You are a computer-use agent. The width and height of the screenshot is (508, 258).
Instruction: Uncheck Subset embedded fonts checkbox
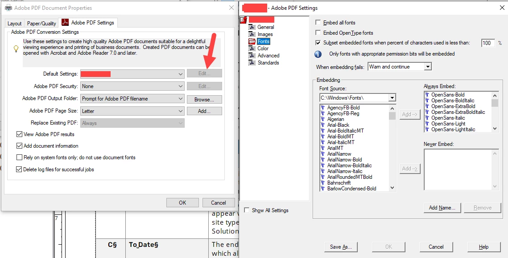pyautogui.click(x=318, y=43)
